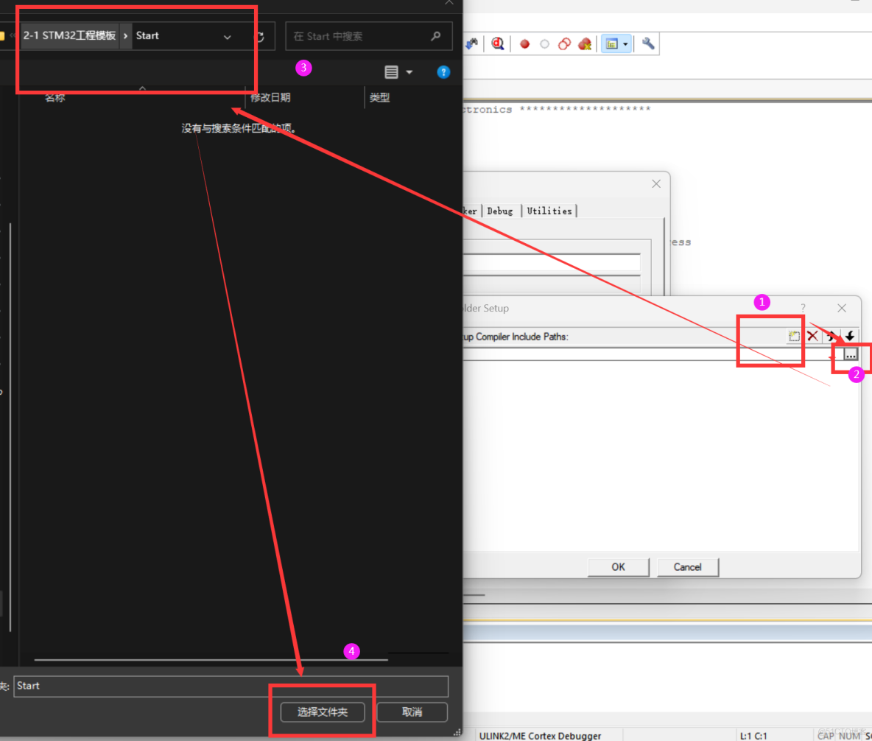The image size is (872, 741).
Task: Sort by the 修改日期 column header
Action: [270, 98]
